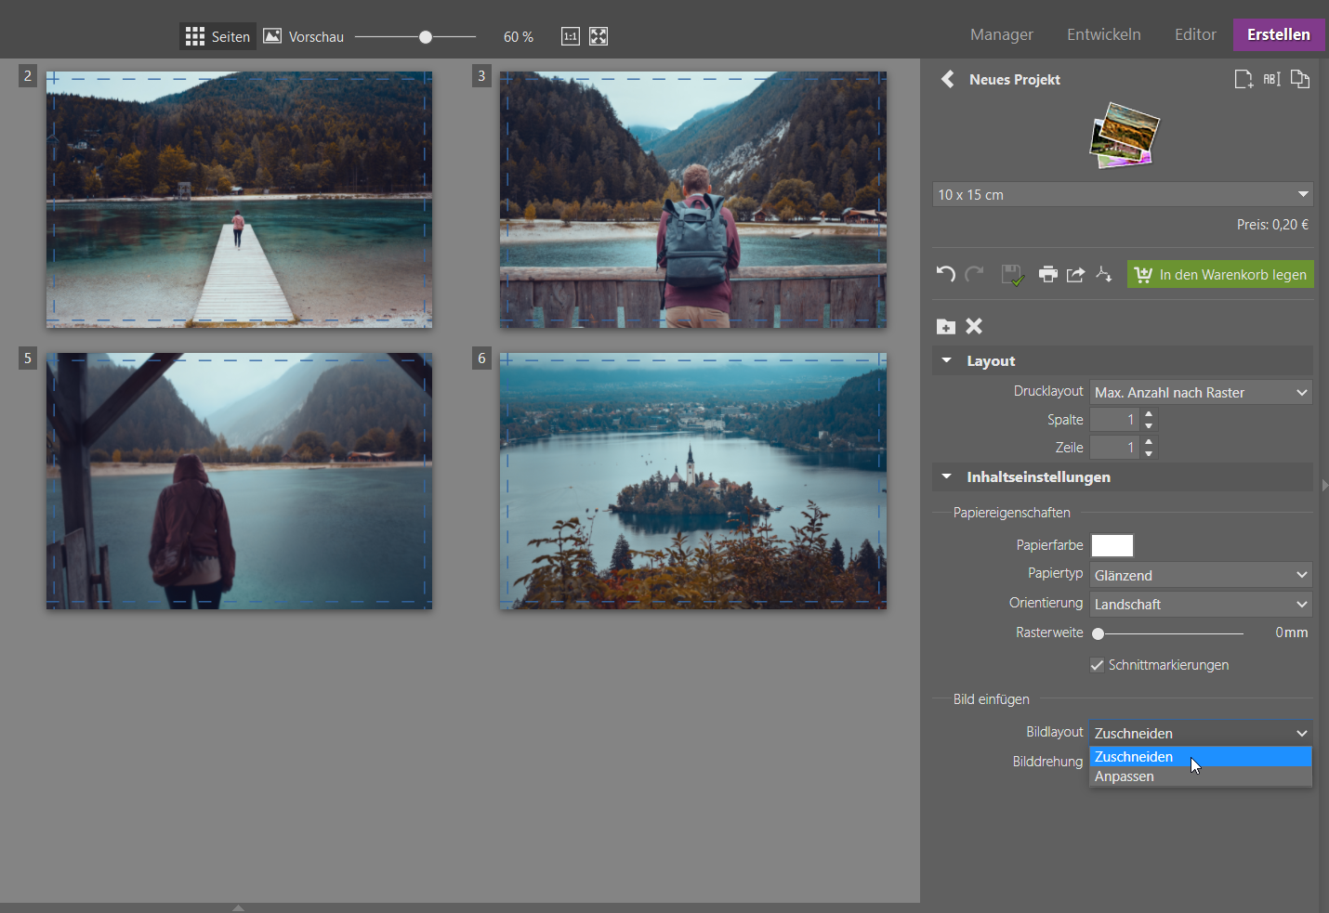Select Zuschneiden in the dropdown list
Image resolution: width=1329 pixels, height=913 pixels.
point(1201,757)
